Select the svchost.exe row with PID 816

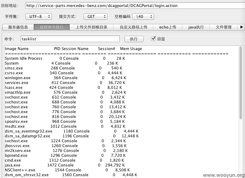pyautogui.click(x=65, y=116)
